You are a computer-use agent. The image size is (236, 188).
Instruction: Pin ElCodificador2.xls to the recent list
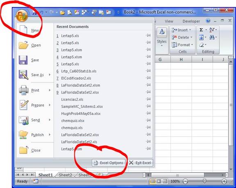[148, 78]
